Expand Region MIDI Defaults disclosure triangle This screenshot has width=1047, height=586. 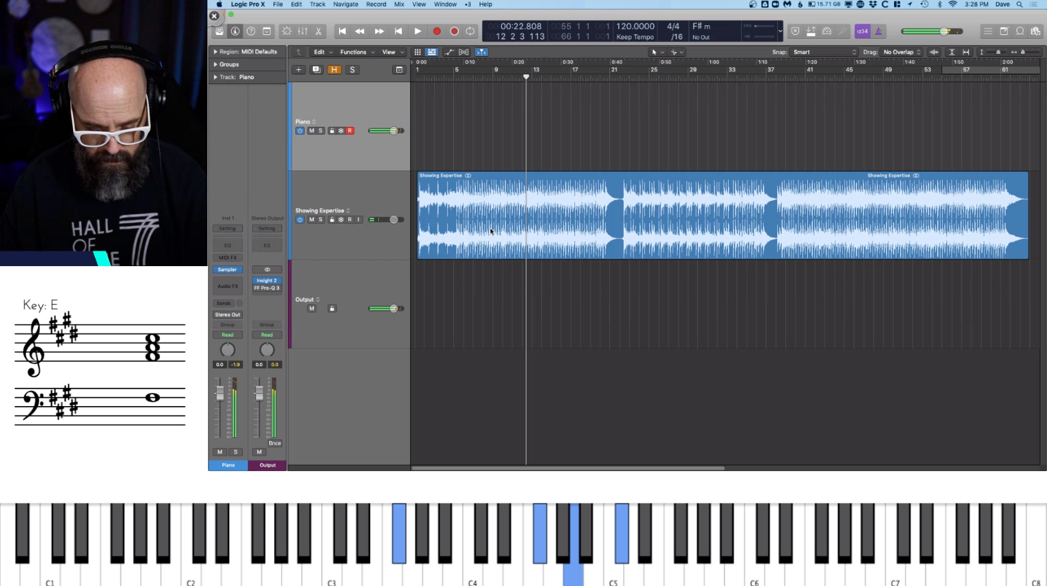tap(215, 52)
